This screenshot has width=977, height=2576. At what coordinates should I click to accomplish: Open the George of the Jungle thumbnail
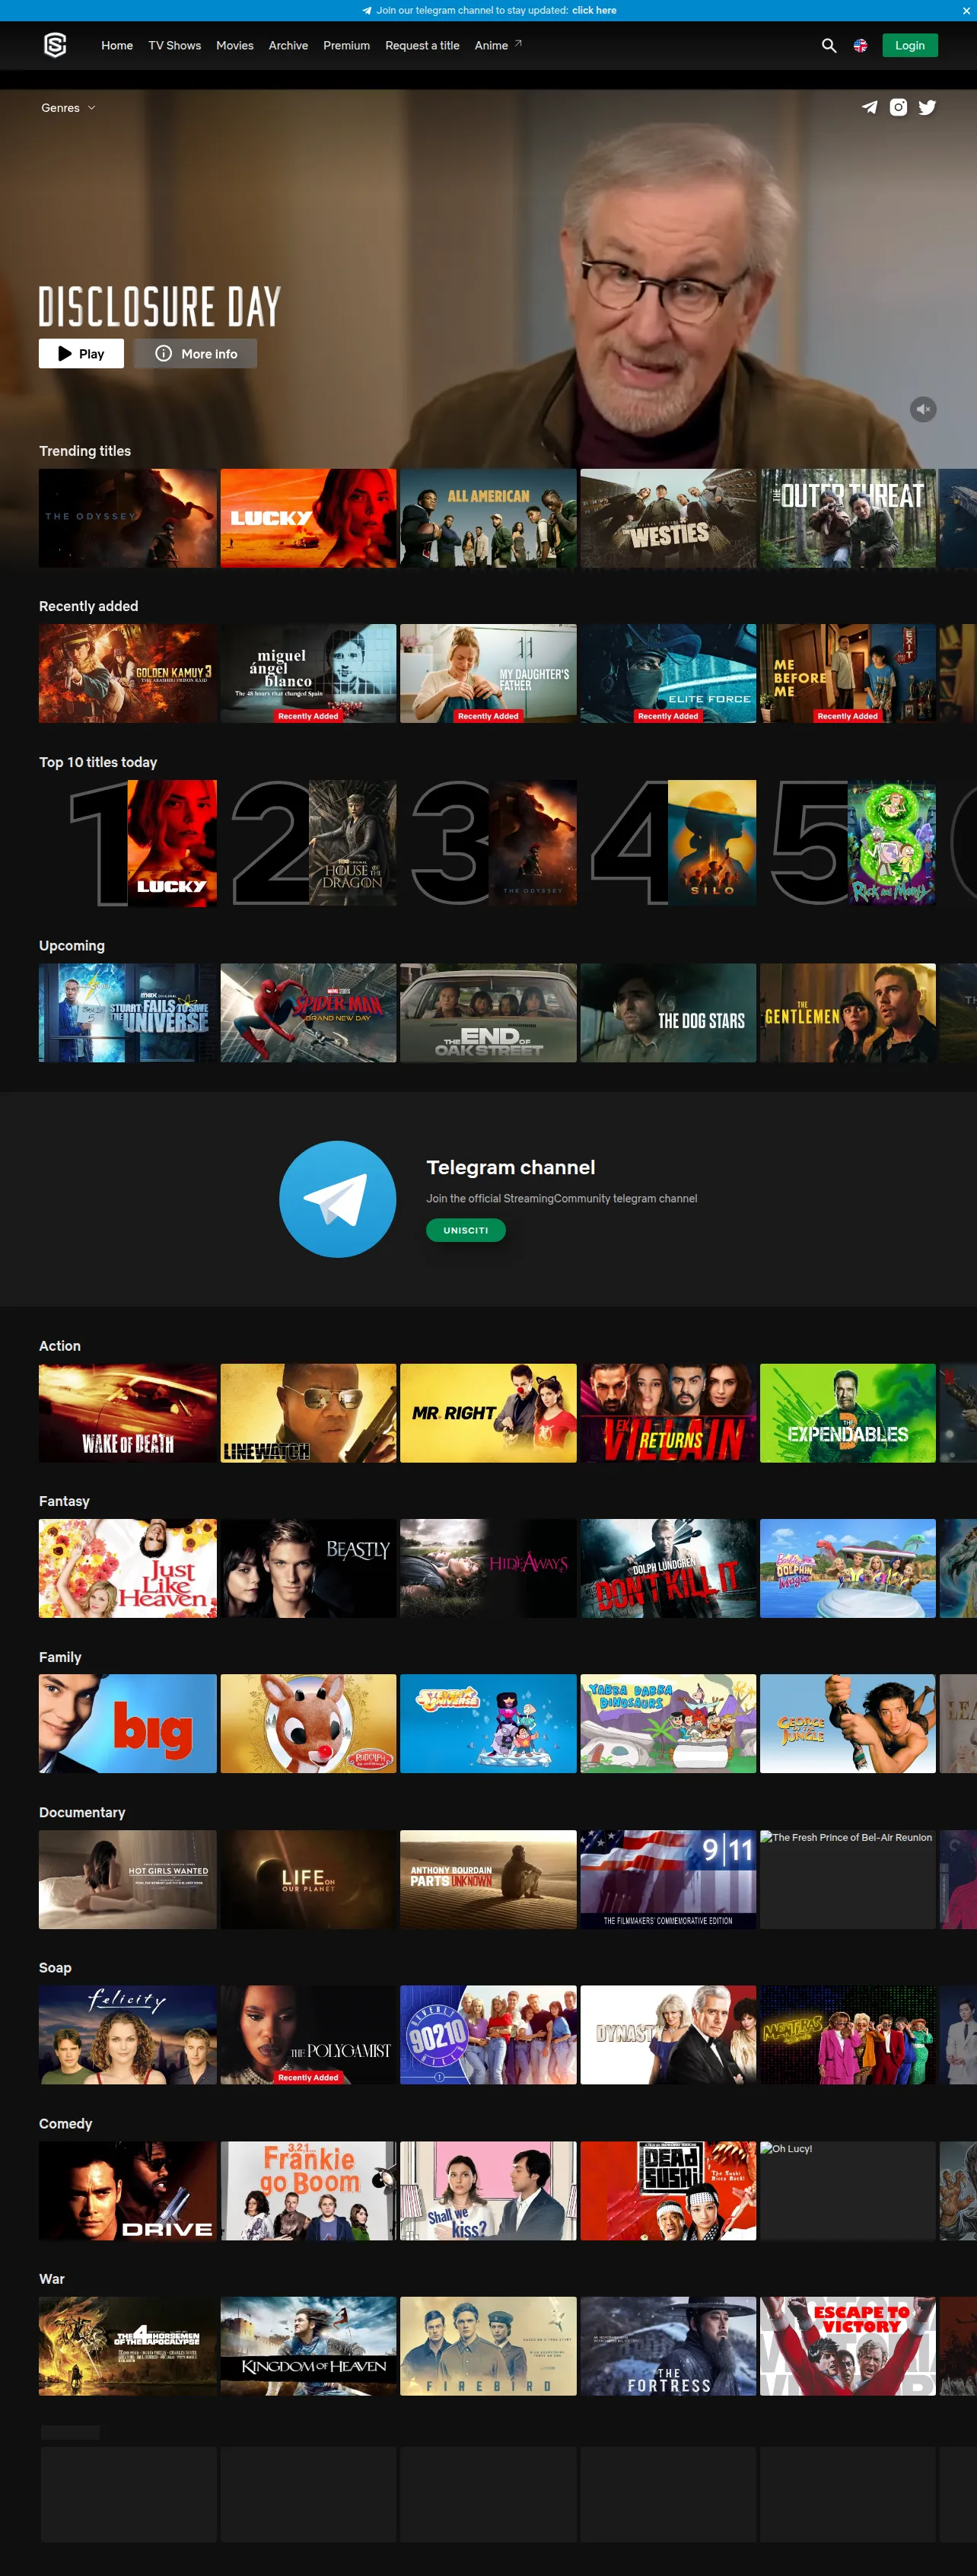tap(848, 1723)
